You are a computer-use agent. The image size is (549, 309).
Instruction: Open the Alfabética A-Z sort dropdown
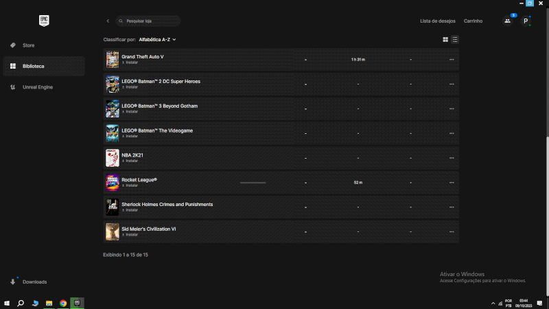point(157,40)
